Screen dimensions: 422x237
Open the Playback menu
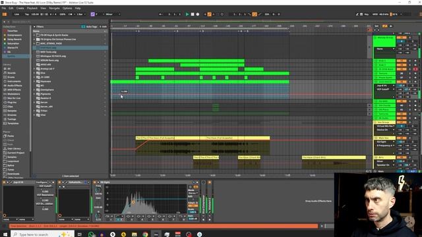click(32, 9)
